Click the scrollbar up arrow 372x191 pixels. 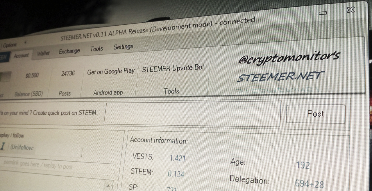click(x=108, y=186)
